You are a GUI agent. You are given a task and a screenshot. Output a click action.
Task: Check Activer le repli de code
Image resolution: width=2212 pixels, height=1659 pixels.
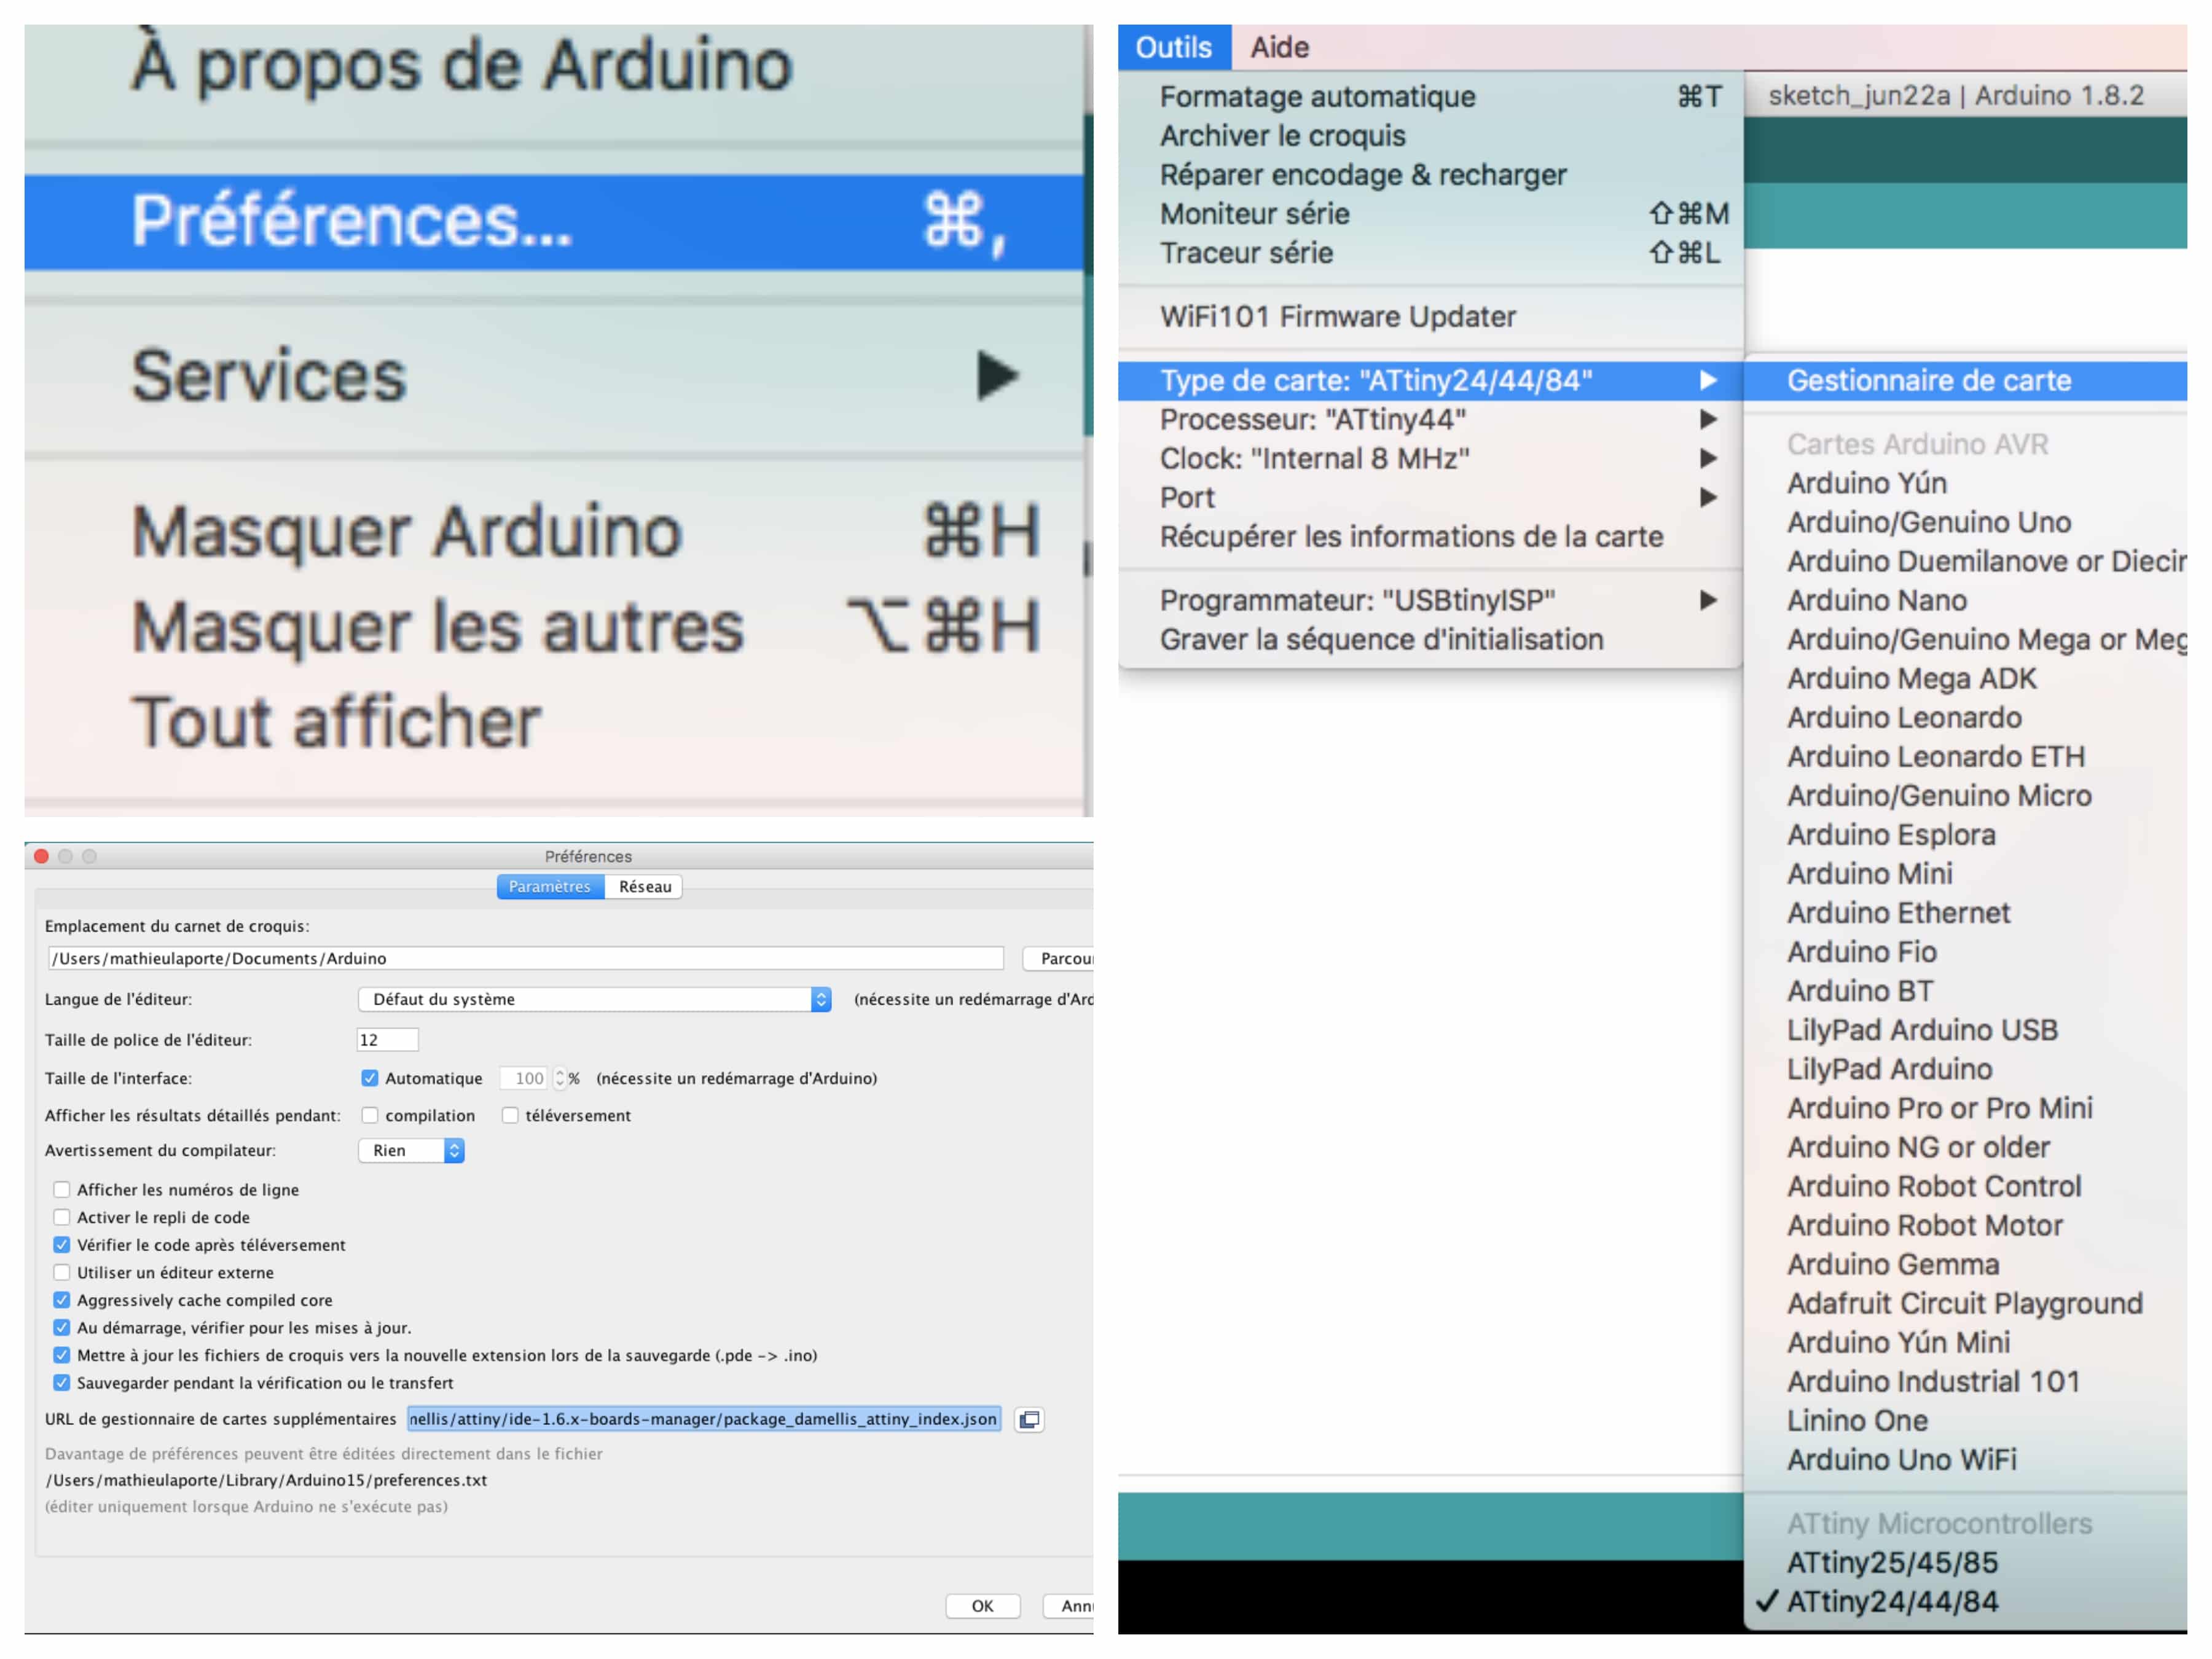click(x=62, y=1217)
